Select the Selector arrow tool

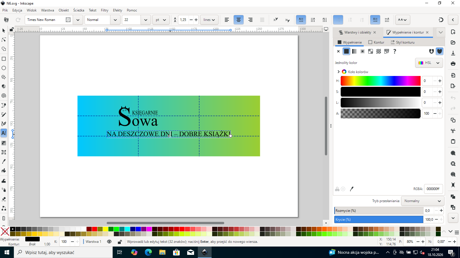[x=4, y=30]
